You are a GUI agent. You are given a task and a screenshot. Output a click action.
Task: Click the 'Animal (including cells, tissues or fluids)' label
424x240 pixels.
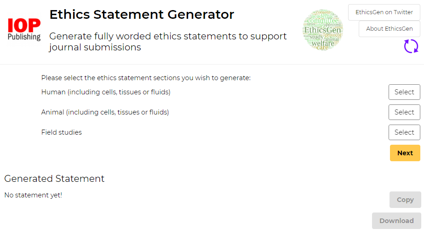tap(105, 112)
